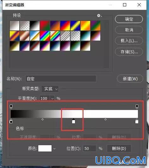This screenshot has height=168, width=149.
Task: Click the gradient bar preview
Action: click(x=74, y=114)
